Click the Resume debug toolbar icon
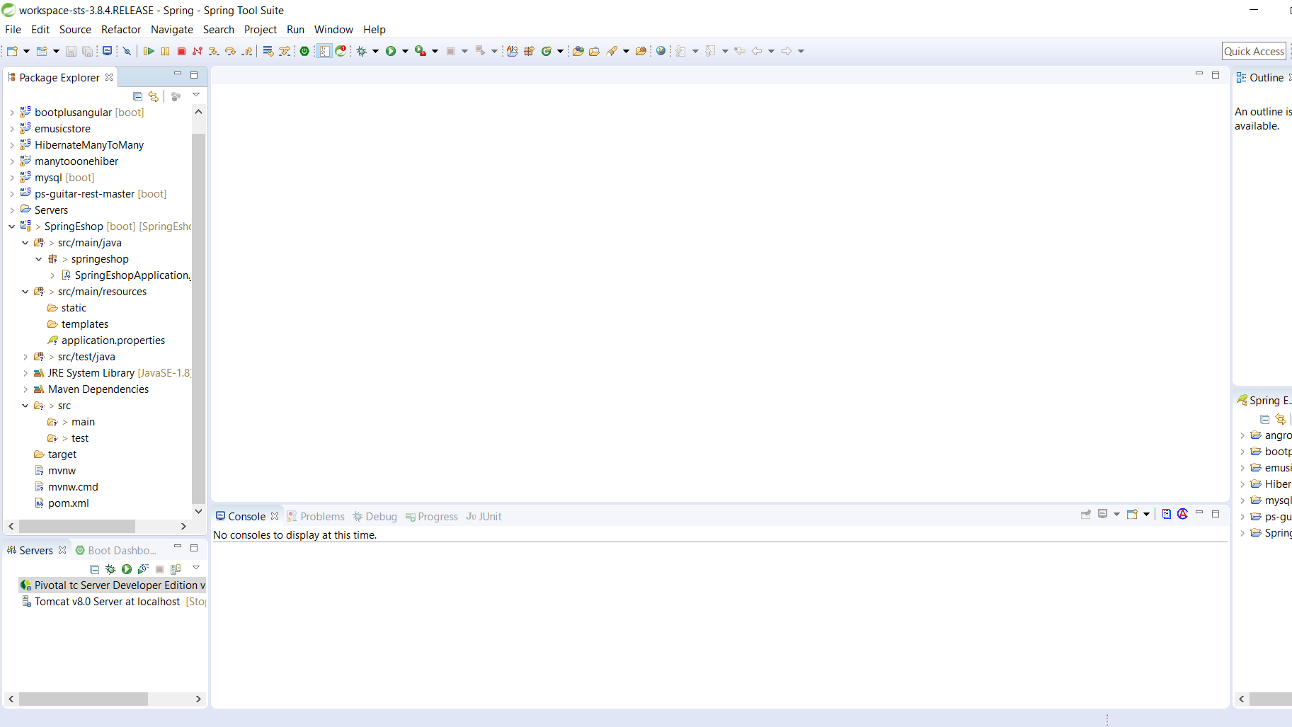Viewport: 1292px width, 727px height. click(x=149, y=51)
